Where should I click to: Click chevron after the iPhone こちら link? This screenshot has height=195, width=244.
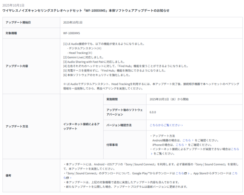[x=186, y=144]
